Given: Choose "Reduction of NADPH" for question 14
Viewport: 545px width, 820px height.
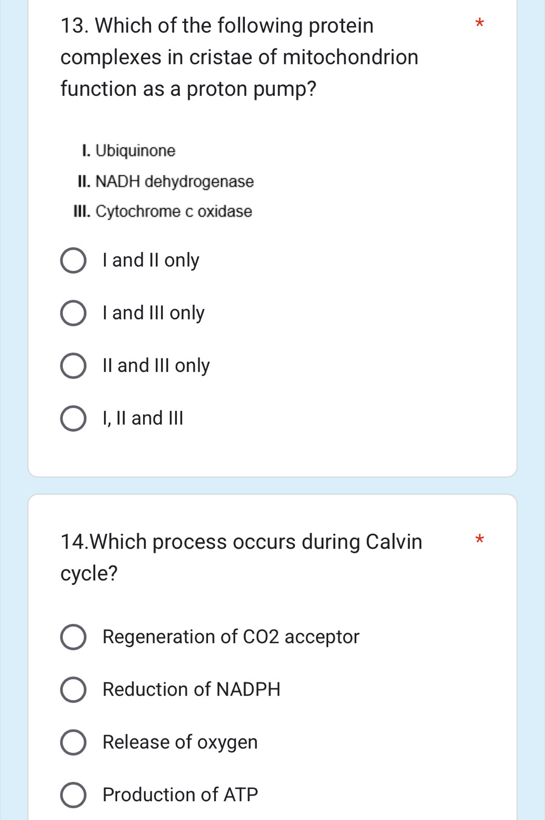Looking at the screenshot, I should click(73, 690).
